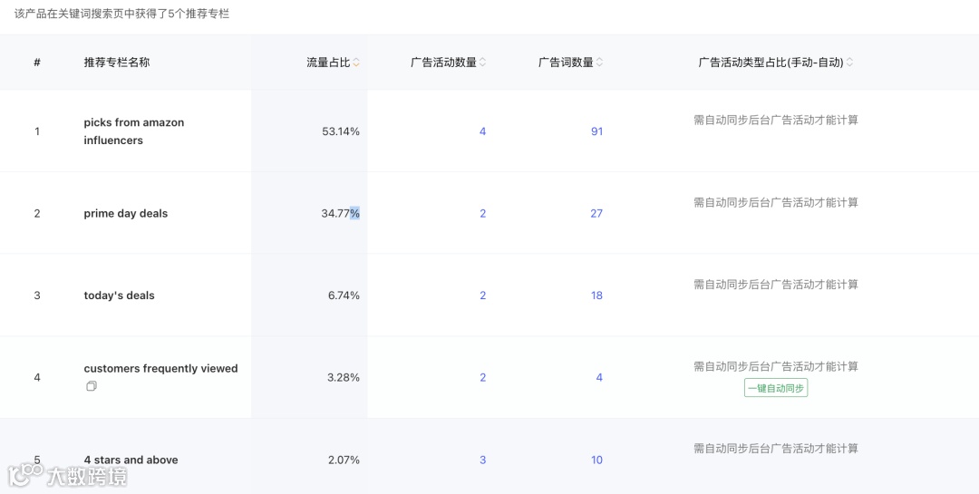View 4 ad keywords for customers frequently viewed
Image resolution: width=979 pixels, height=494 pixels.
(x=599, y=378)
